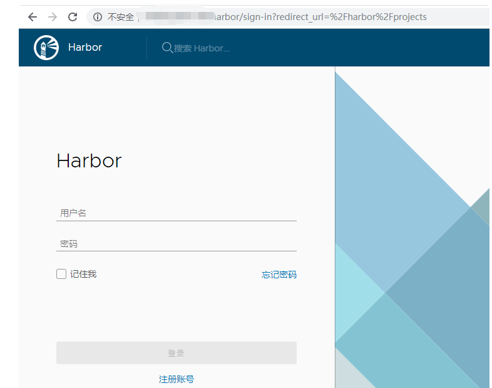Focus the 密码 password field
The width and height of the screenshot is (492, 388).
click(177, 243)
